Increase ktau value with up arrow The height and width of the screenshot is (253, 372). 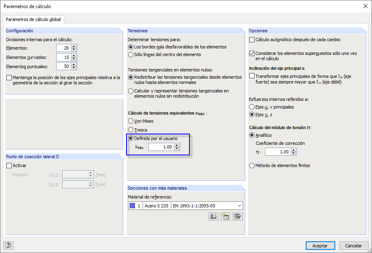tap(177, 145)
